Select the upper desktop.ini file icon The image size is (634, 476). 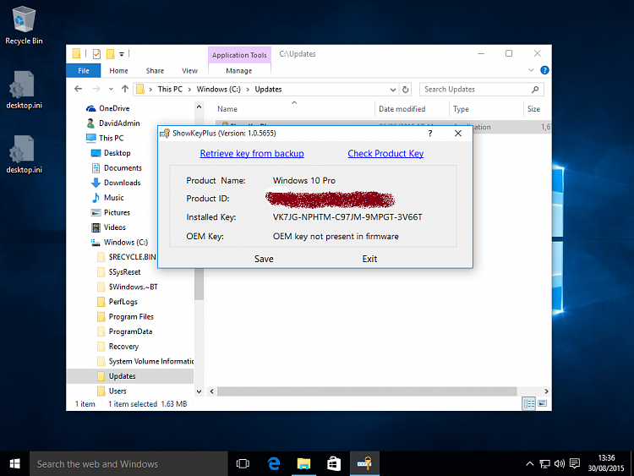click(x=24, y=90)
